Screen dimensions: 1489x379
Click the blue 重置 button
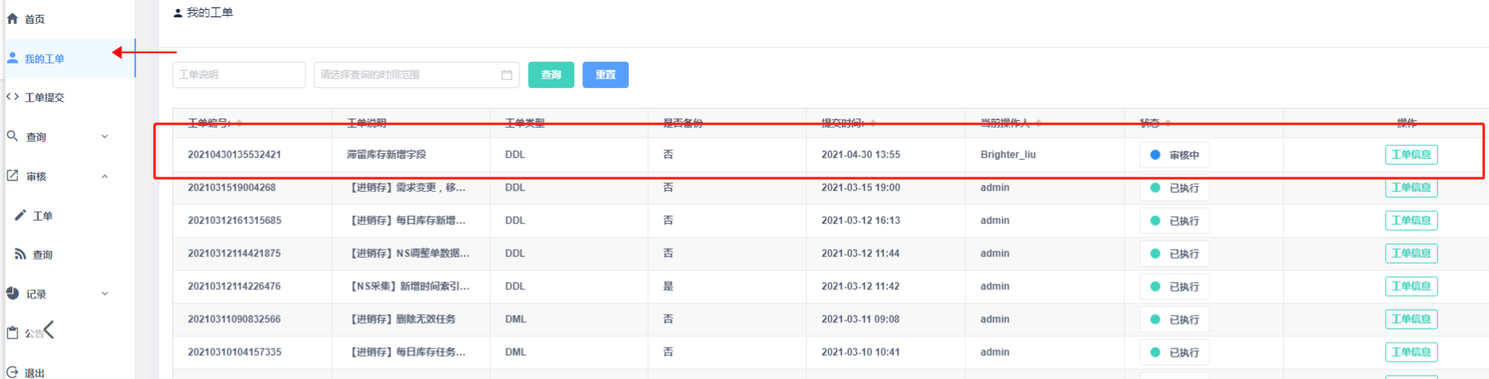coord(605,74)
